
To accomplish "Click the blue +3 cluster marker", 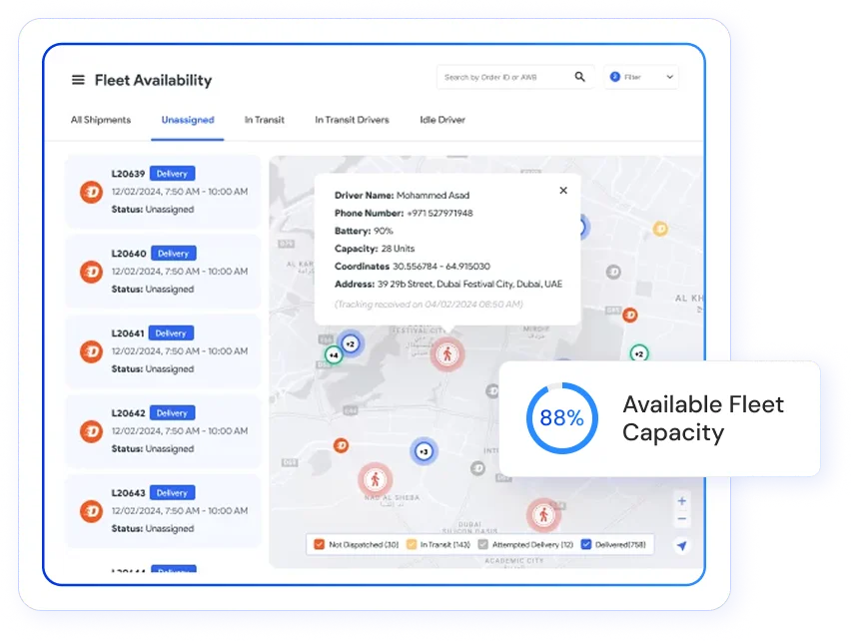I will point(424,451).
